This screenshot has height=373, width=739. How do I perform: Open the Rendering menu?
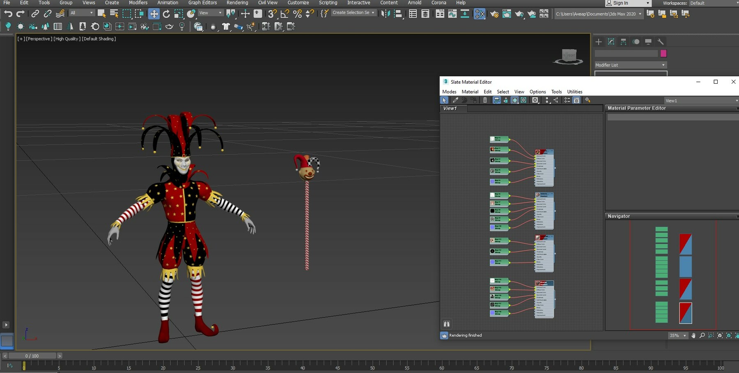237,3
